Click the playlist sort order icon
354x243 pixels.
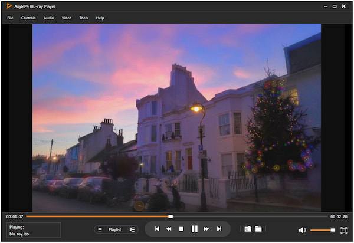pyautogui.click(x=132, y=229)
